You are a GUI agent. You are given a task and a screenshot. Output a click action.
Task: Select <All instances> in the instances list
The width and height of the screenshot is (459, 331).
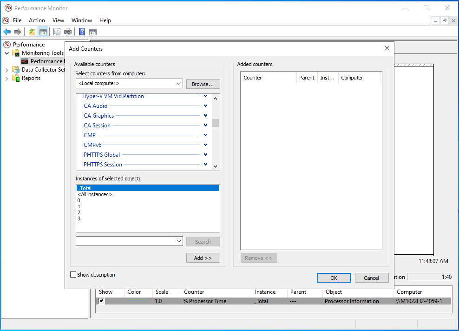click(95, 194)
